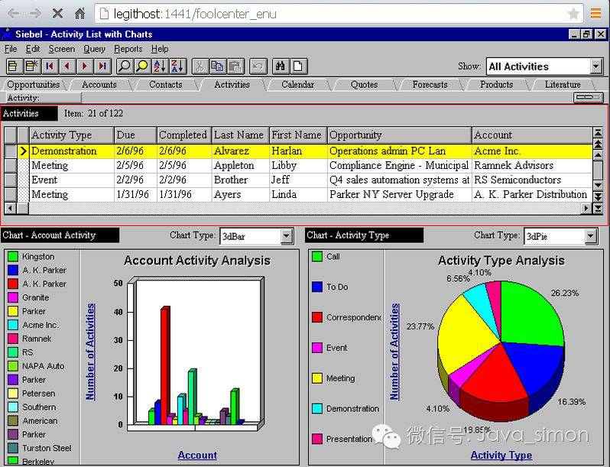
Task: Open the Edit menu
Action: pos(33,49)
